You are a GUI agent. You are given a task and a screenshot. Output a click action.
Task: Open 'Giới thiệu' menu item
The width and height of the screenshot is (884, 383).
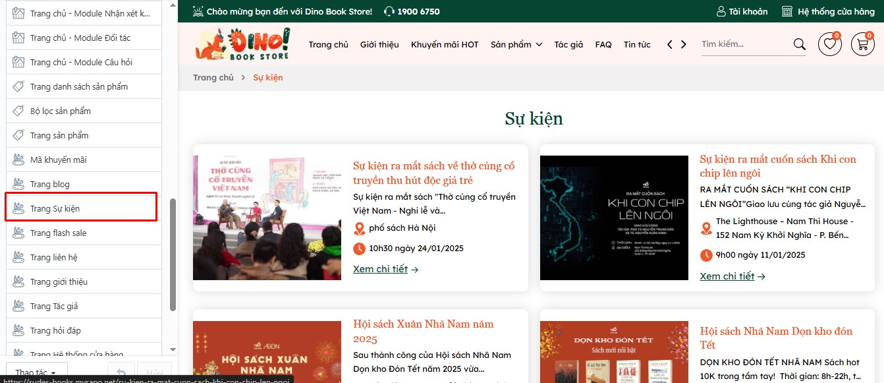[x=379, y=45]
